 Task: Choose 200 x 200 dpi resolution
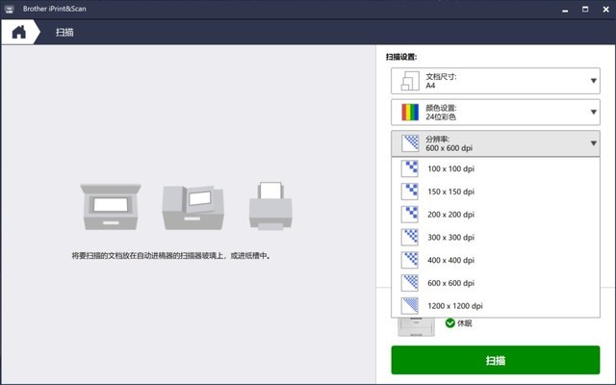(x=496, y=215)
